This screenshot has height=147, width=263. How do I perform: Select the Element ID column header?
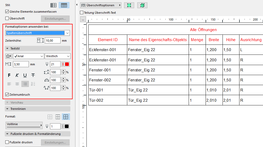(x=108, y=40)
